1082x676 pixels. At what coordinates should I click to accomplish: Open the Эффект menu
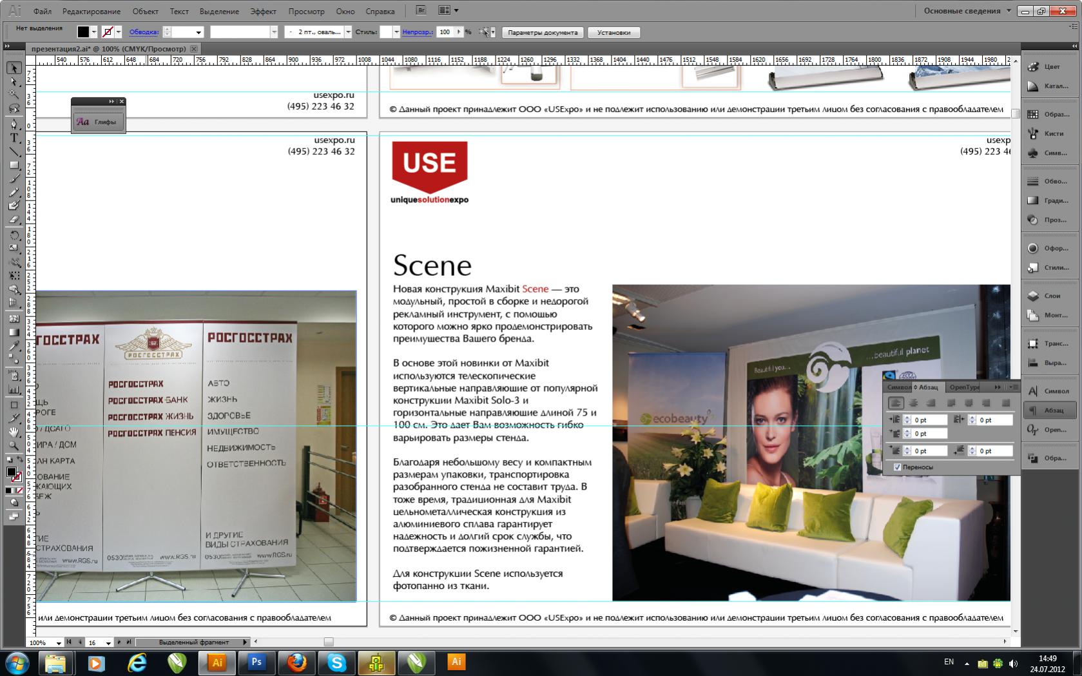coord(263,12)
